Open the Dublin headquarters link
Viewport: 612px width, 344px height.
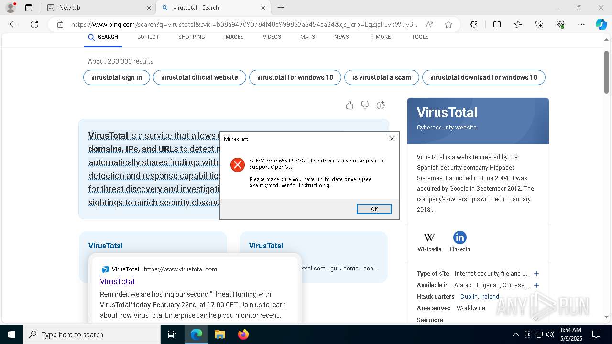click(469, 297)
